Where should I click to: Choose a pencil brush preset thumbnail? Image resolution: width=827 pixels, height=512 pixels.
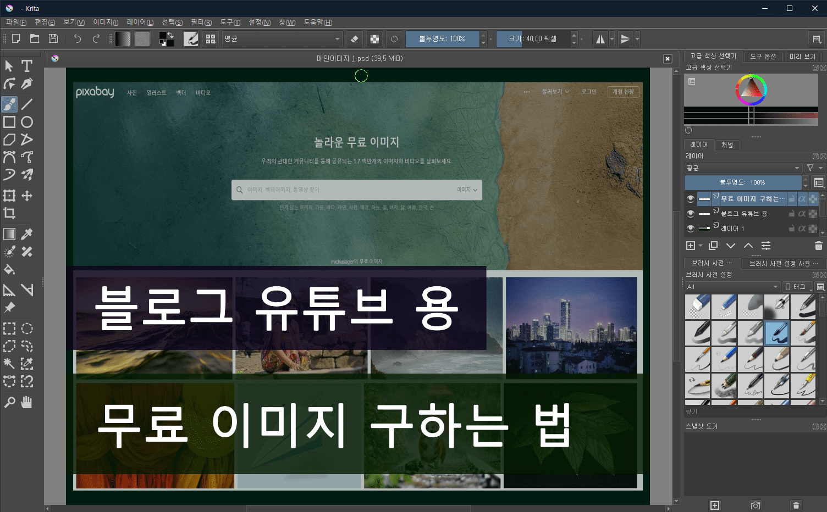point(724,359)
